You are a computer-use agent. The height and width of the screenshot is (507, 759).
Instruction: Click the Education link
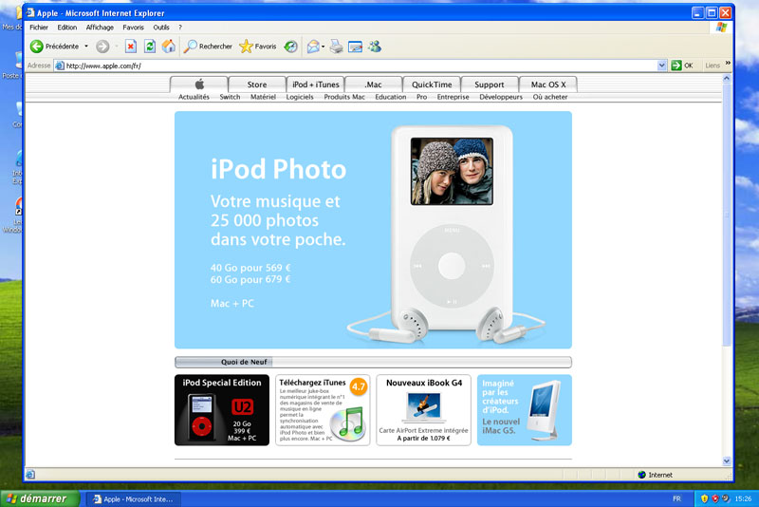(391, 97)
